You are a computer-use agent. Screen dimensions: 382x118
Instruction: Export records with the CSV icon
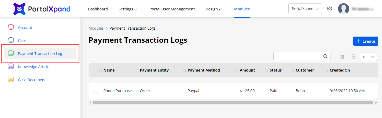coord(353,57)
